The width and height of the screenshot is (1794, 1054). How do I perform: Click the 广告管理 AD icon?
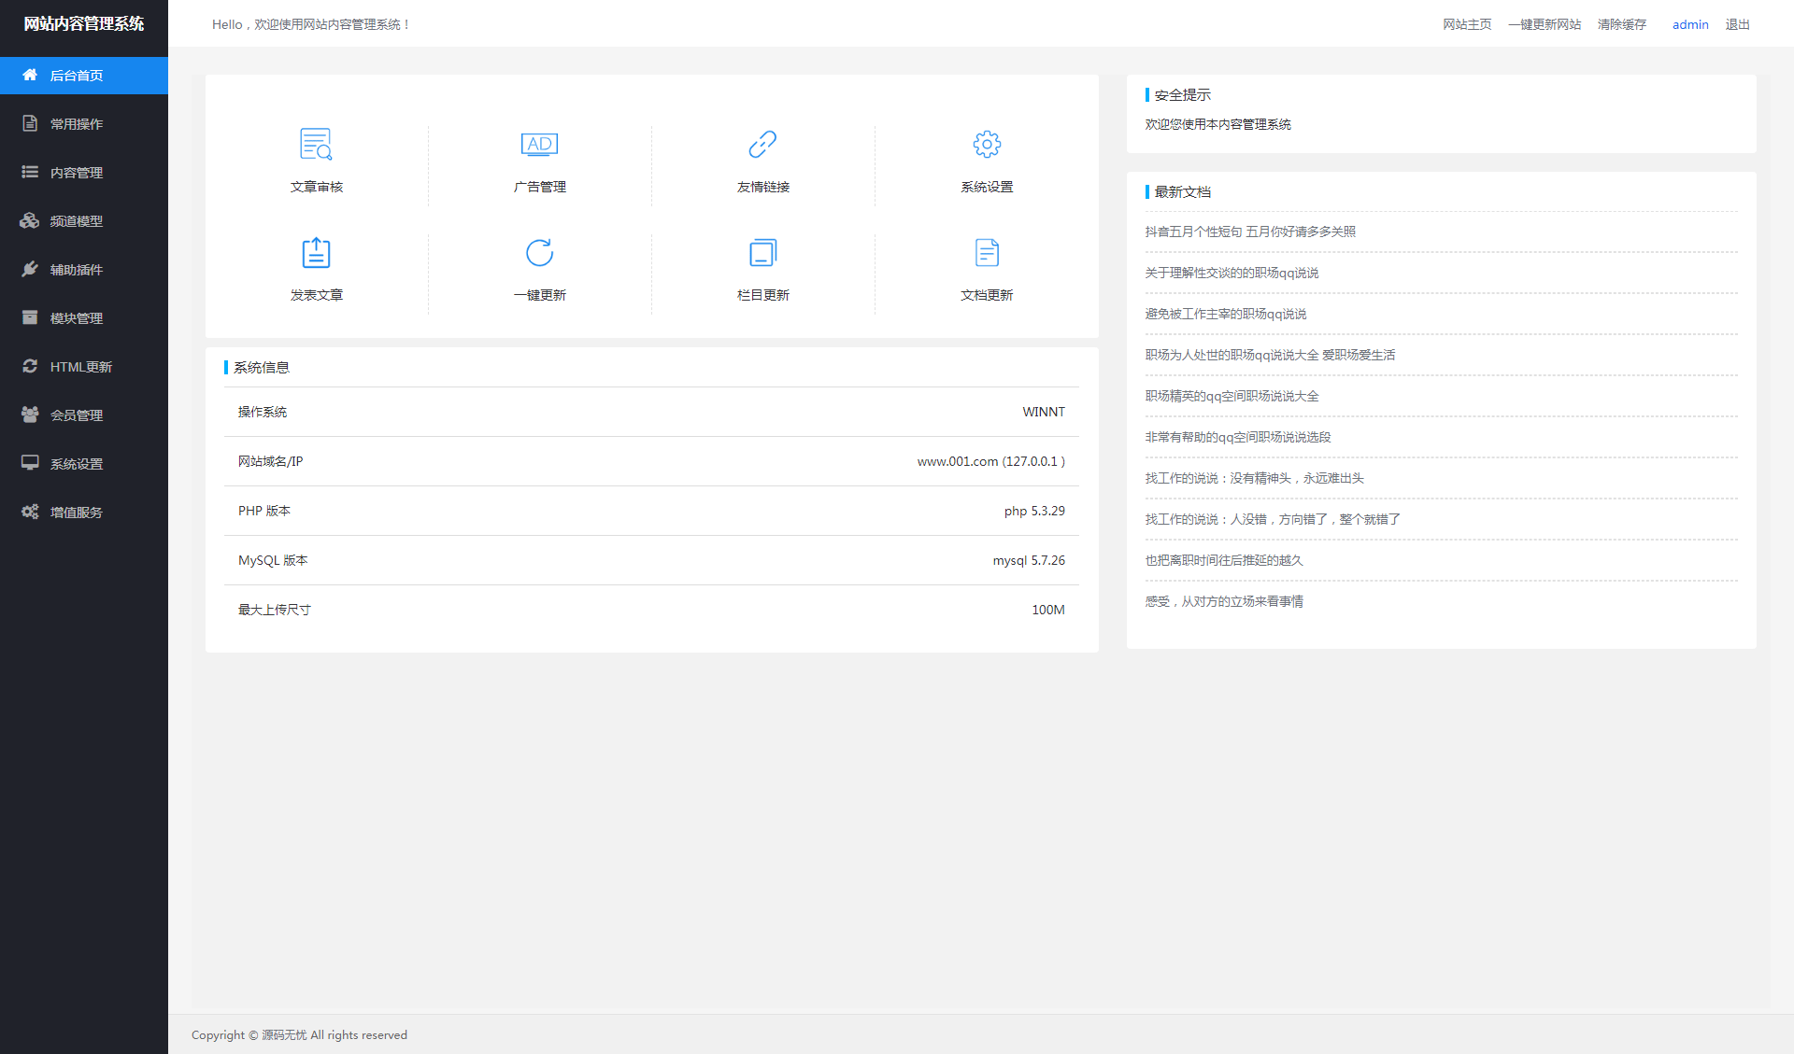(539, 145)
